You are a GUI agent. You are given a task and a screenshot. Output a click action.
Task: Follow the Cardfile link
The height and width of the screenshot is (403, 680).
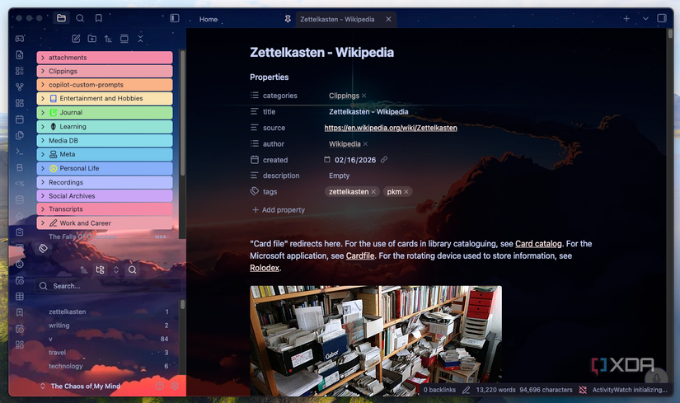pos(360,256)
